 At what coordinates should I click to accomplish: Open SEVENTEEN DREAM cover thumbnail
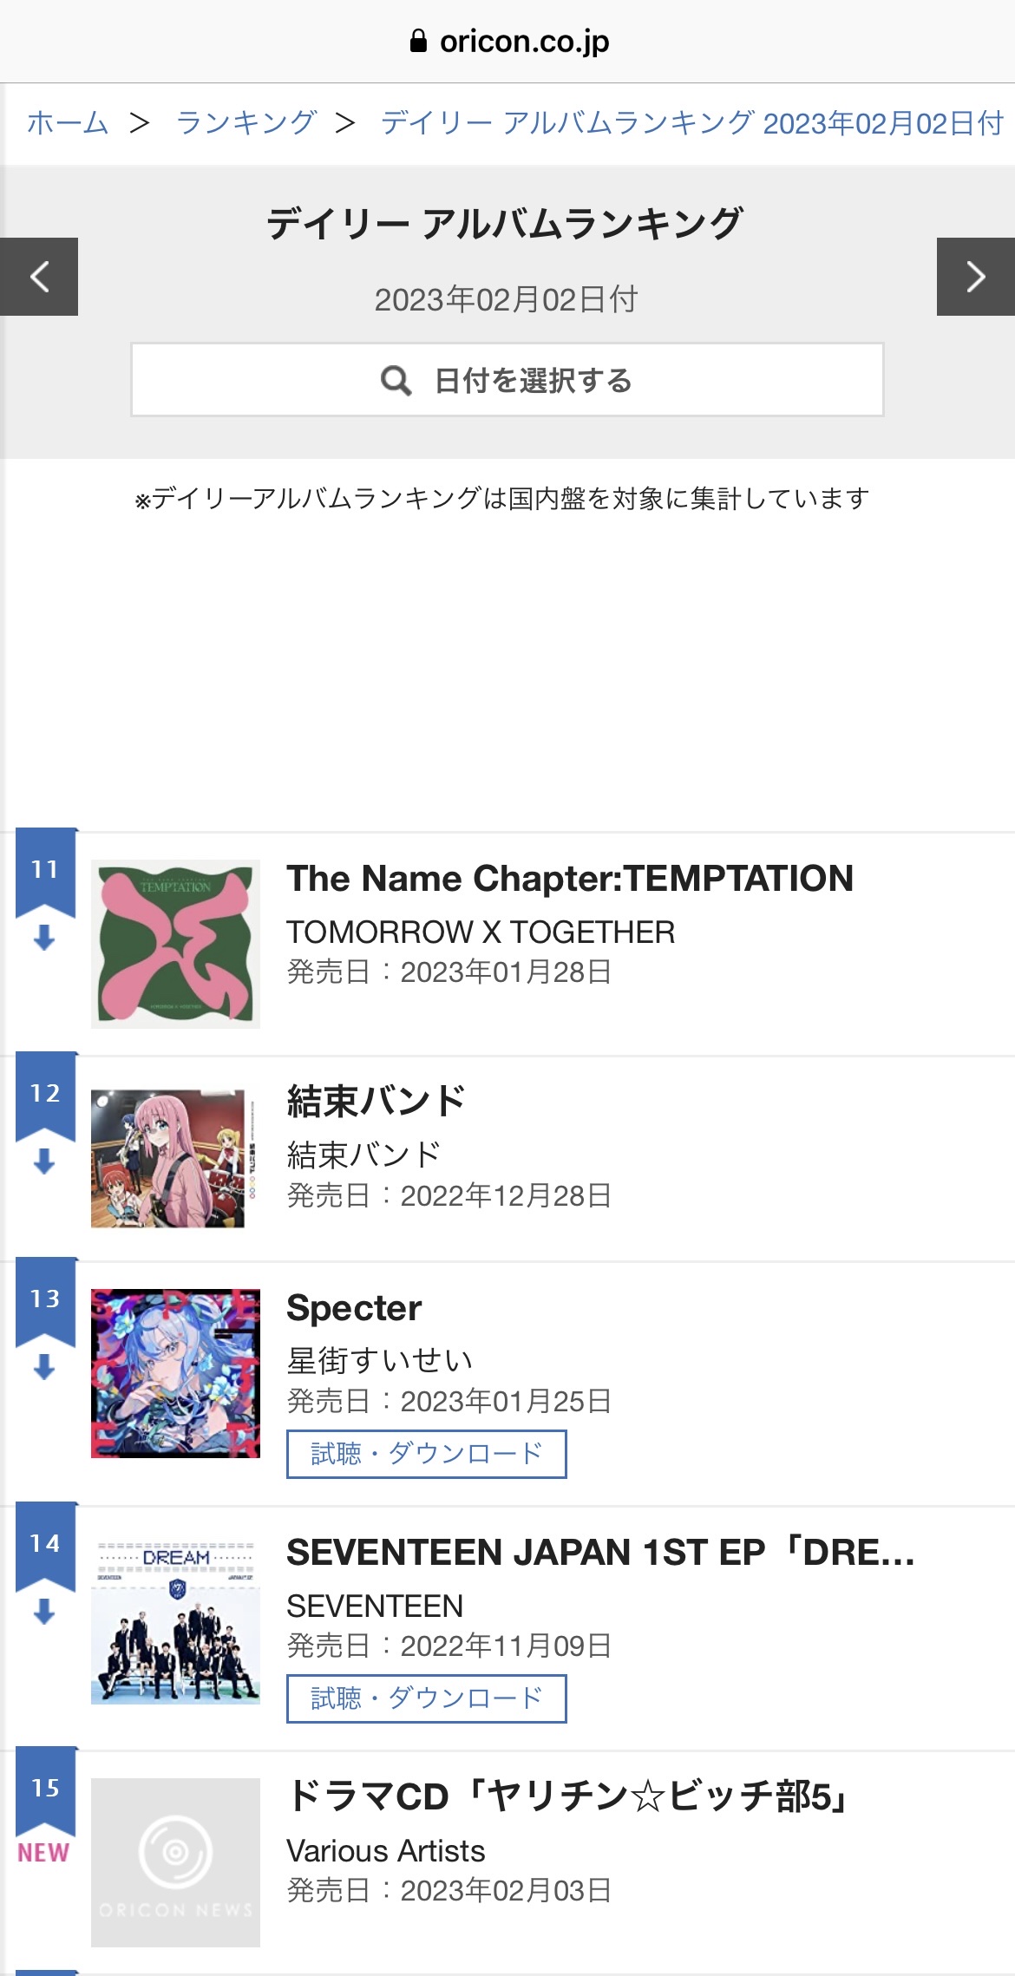175,1618
